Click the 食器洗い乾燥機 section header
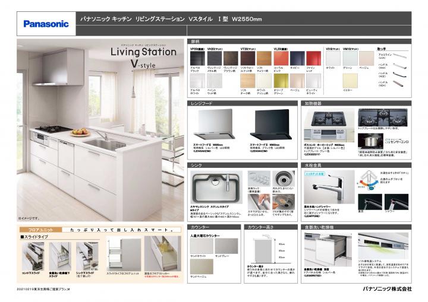Image resolution: width=428 pixels, height=302 pixels. tap(356, 227)
